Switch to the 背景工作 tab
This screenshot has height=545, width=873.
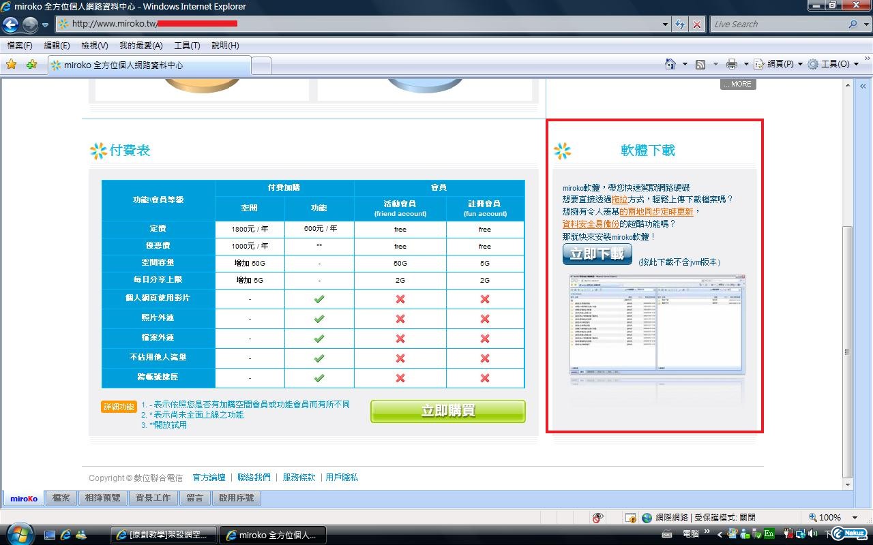pyautogui.click(x=153, y=499)
